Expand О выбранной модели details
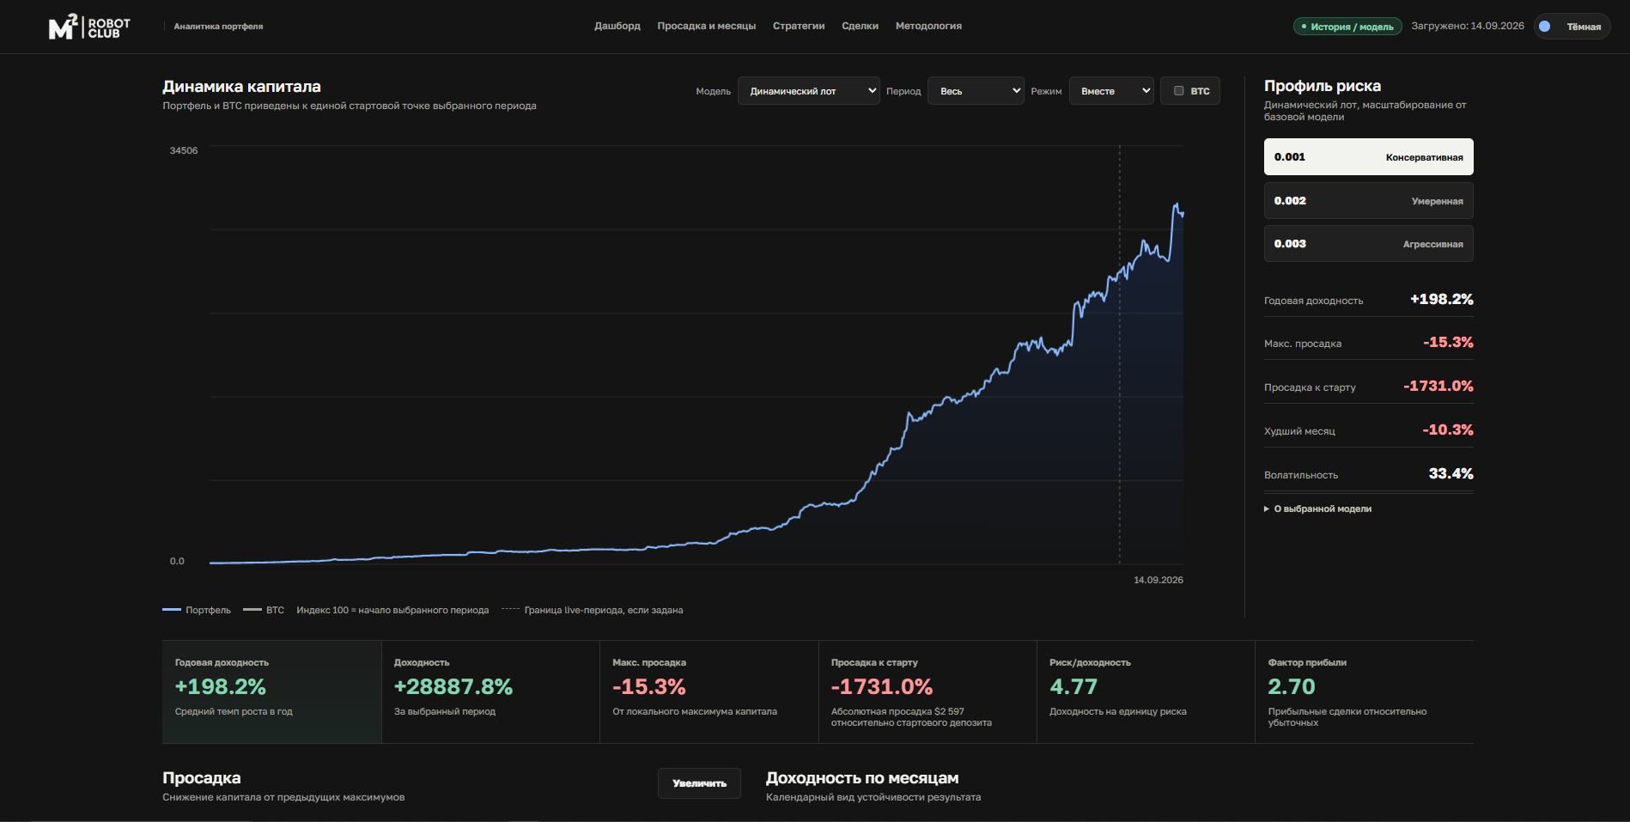This screenshot has width=1630, height=822. coord(1318,509)
